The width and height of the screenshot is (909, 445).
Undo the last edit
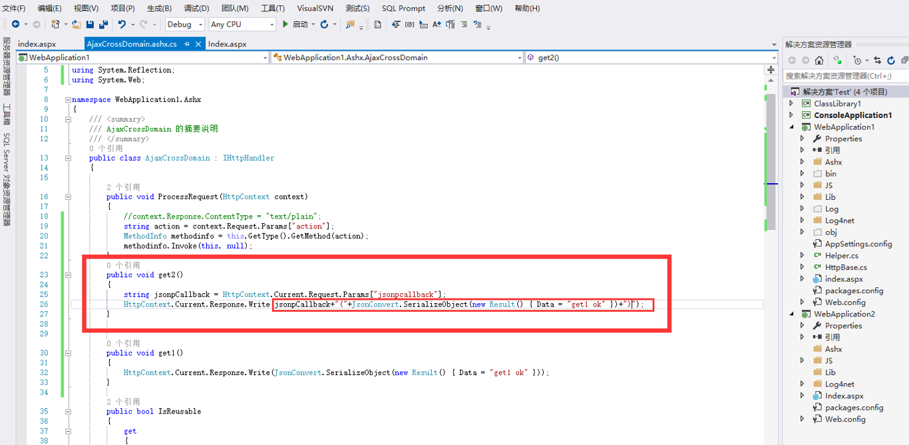click(x=122, y=24)
